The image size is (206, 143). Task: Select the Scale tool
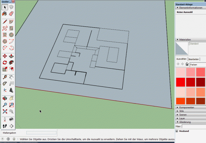pyautogui.click(x=5, y=69)
